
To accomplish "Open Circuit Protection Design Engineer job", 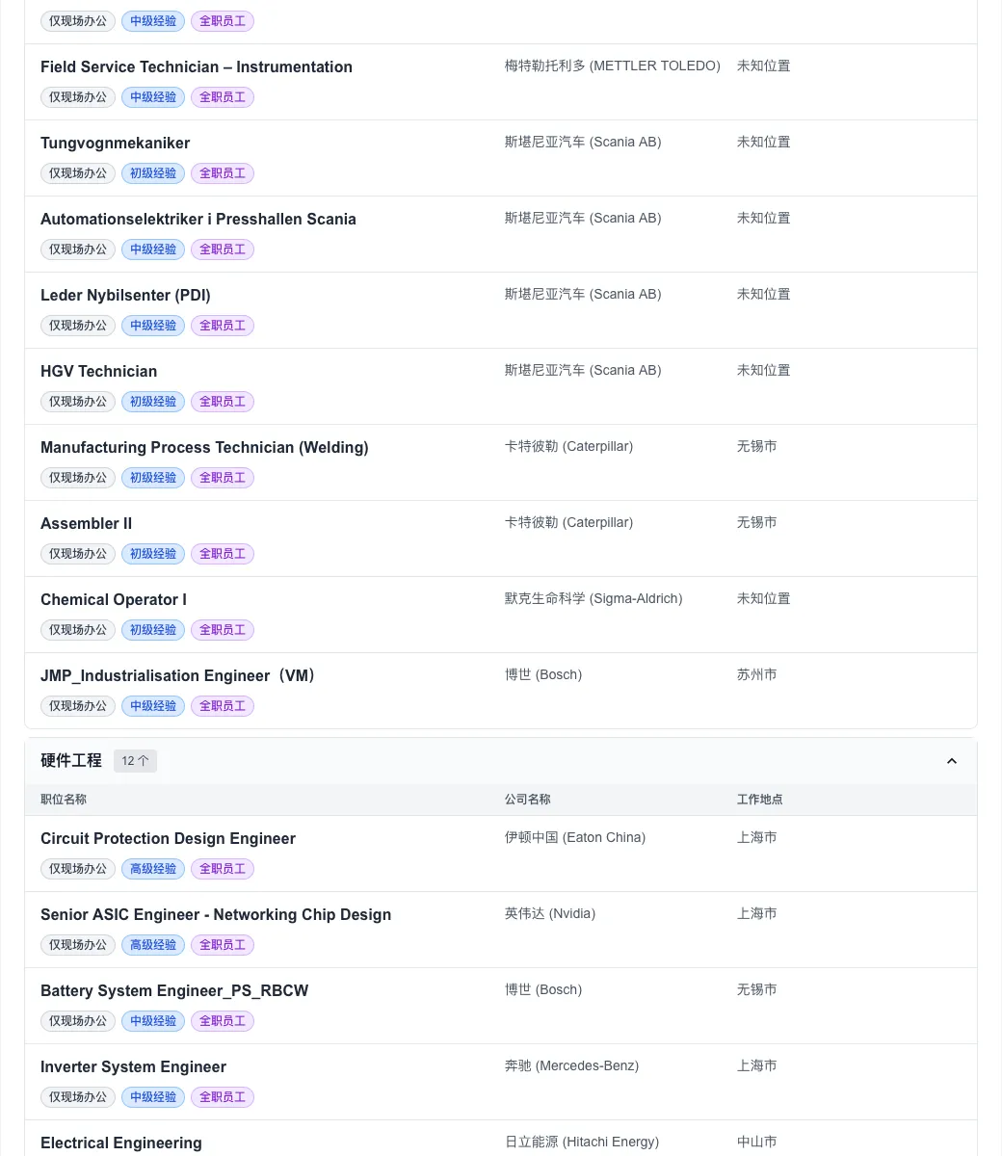I will tap(168, 838).
